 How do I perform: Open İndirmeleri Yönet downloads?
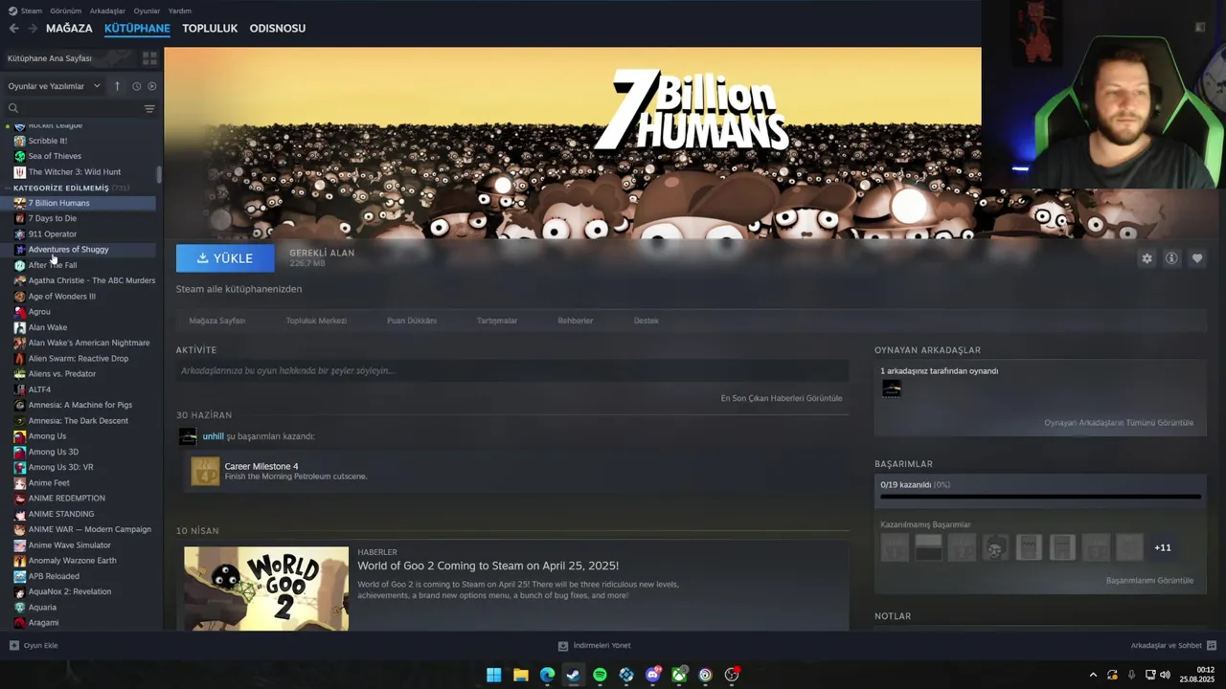pos(594,646)
